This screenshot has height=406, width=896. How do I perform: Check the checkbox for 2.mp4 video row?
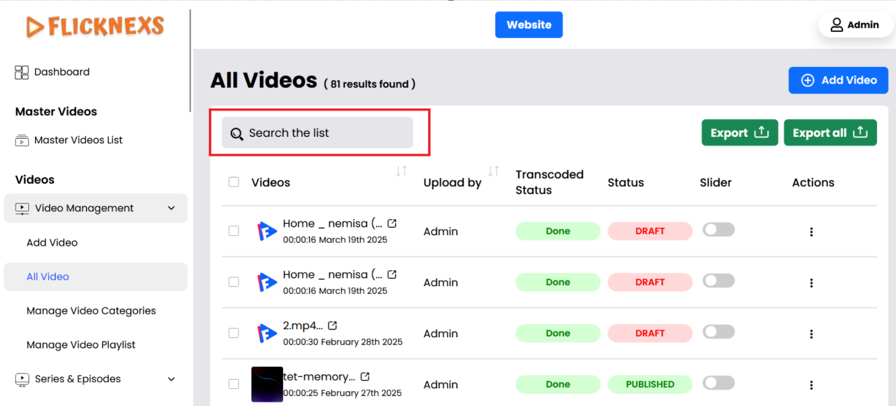tap(233, 333)
